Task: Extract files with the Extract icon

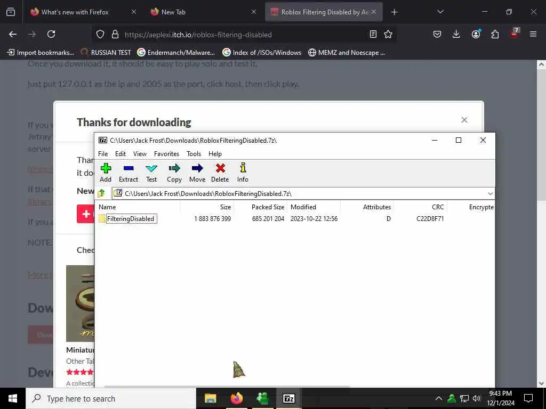Action: [x=129, y=173]
